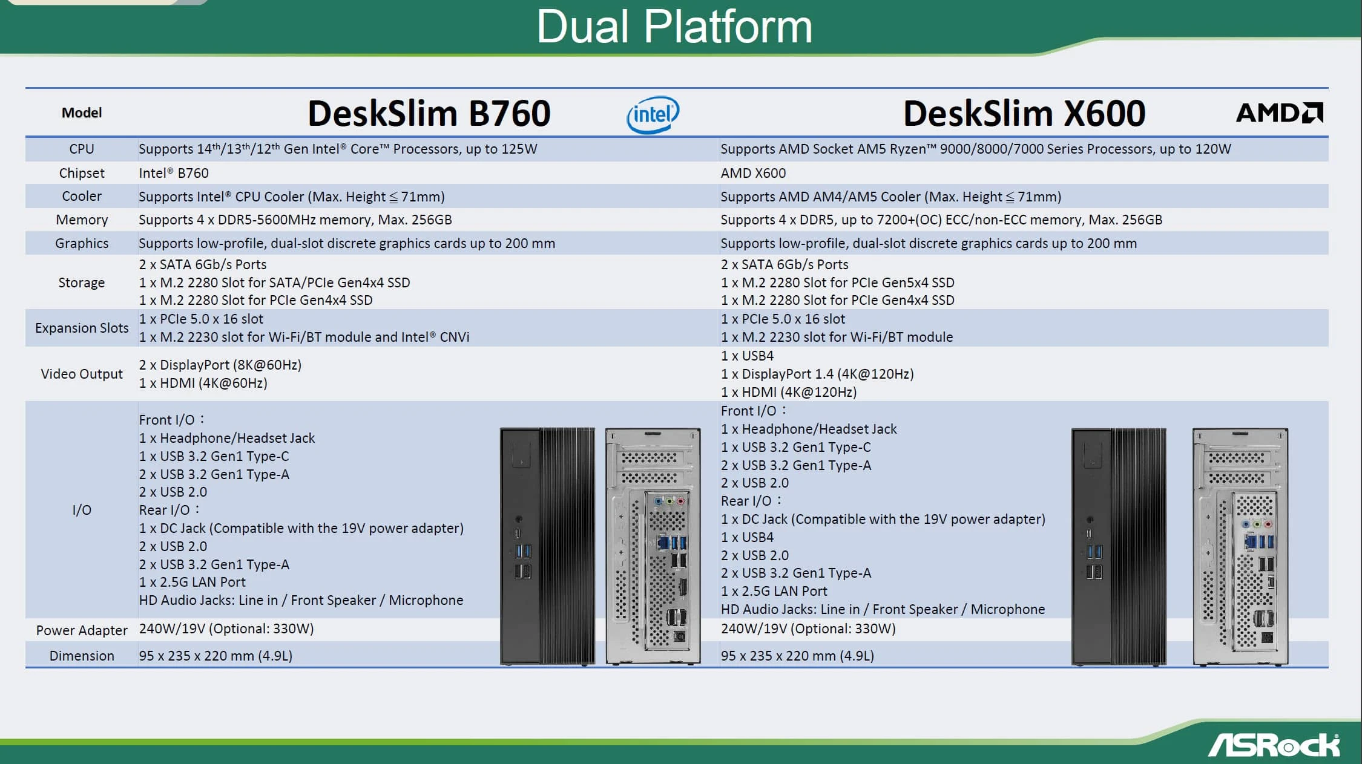This screenshot has width=1362, height=764.
Task: Click the X600 Front I/O heading
Action: 754,411
